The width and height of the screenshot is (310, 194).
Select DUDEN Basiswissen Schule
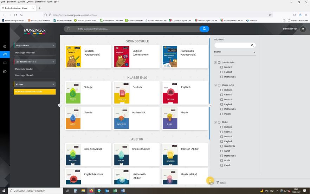(x=29, y=92)
